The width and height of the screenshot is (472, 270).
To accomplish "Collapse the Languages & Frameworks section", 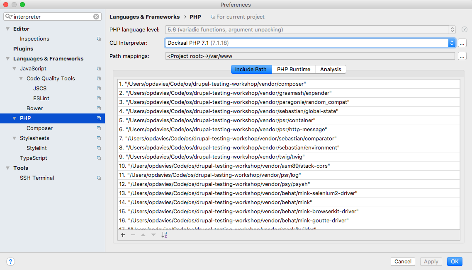I will [8, 59].
